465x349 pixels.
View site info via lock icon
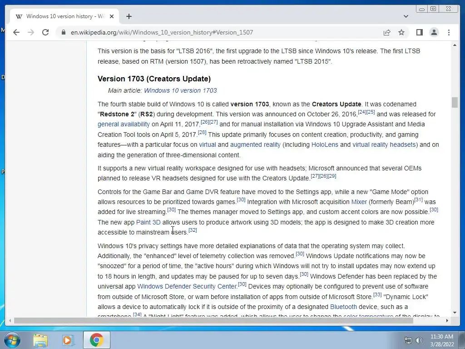click(x=64, y=32)
